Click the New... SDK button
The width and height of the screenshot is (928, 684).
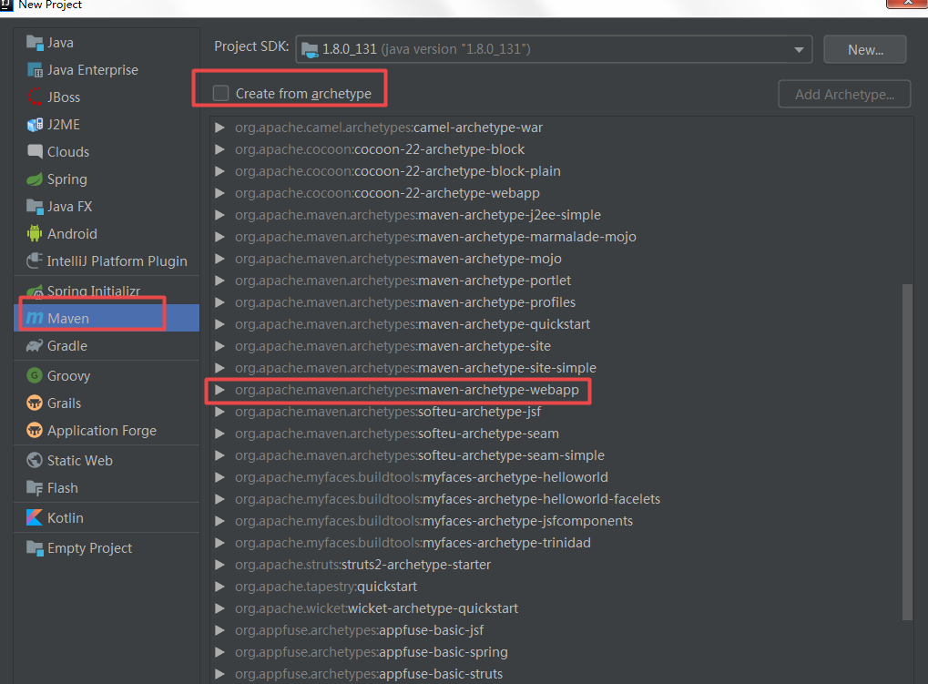click(864, 50)
